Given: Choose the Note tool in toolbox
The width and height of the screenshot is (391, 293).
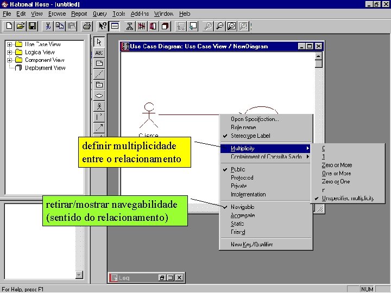Looking at the screenshot, I should [x=99, y=63].
